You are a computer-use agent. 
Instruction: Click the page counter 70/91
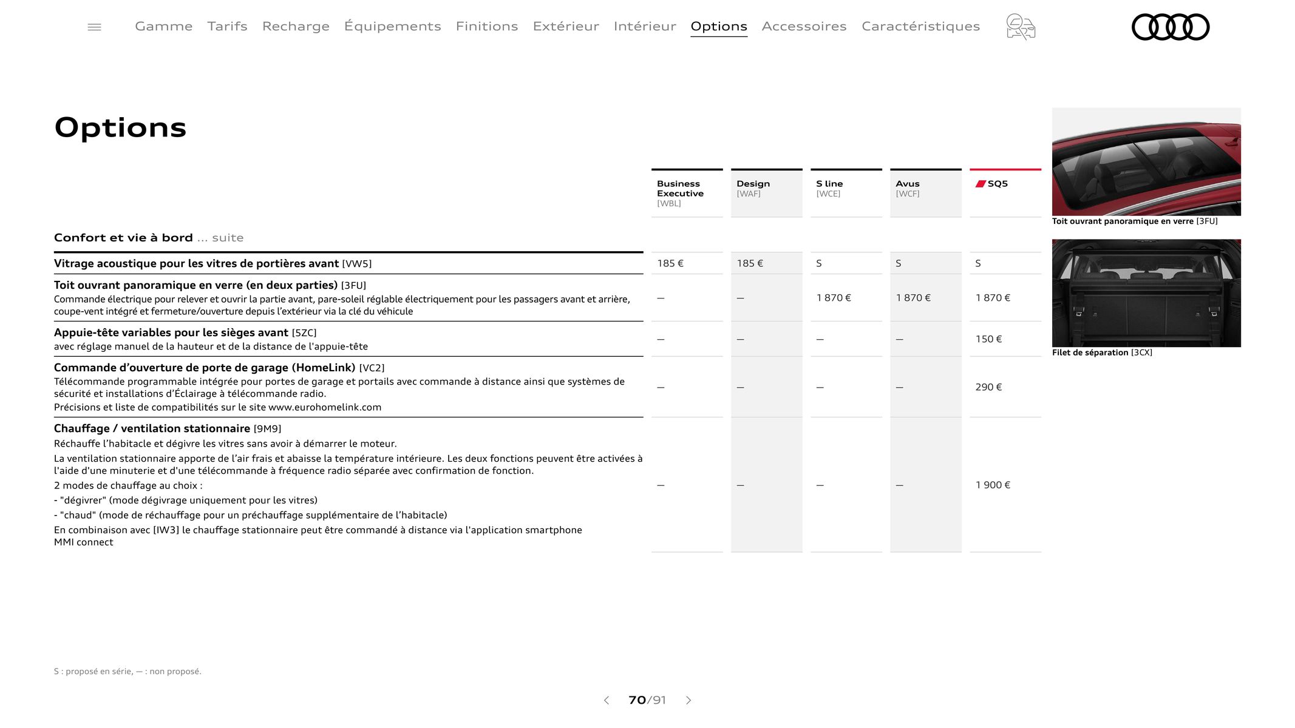647,700
